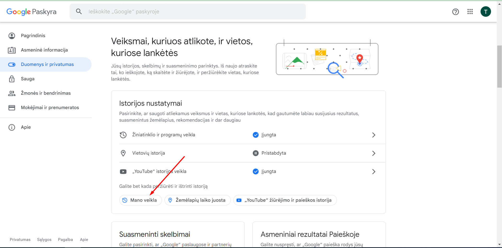This screenshot has width=502, height=248.
Task: Expand Žiniatinklio ir programų veikla chevron
Action: [374, 135]
